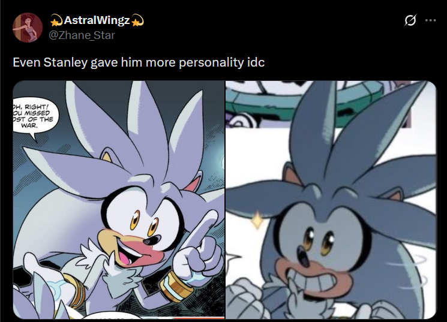
Task: Click the word 'Stanley' in the tweet
Action: 65,62
